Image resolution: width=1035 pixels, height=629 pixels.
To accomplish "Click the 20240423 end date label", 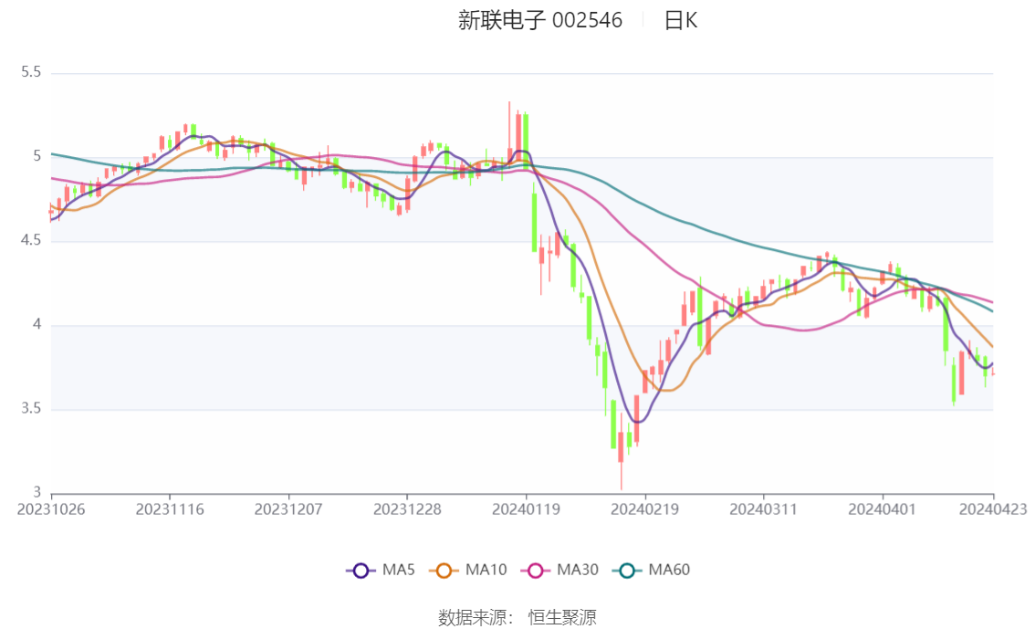I will click(993, 509).
